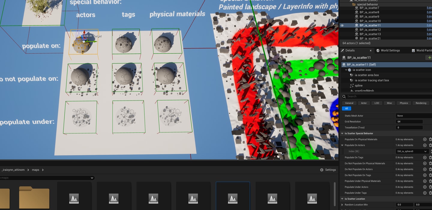Click Edit link for BP_ia_scatter8

pyautogui.click(x=429, y=12)
